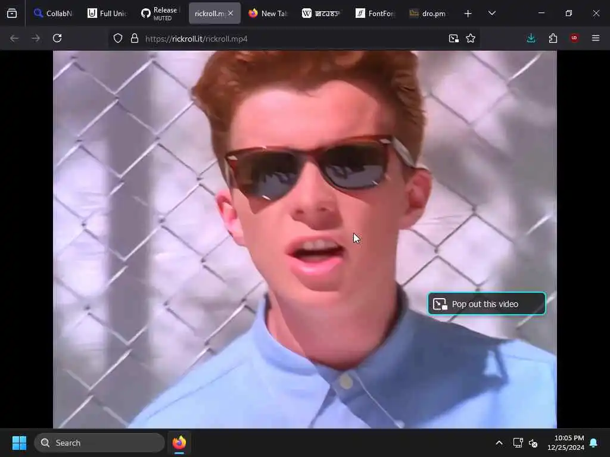Screen dimensions: 610x457
Task: Bookmark this page with the star
Action: tap(471, 39)
